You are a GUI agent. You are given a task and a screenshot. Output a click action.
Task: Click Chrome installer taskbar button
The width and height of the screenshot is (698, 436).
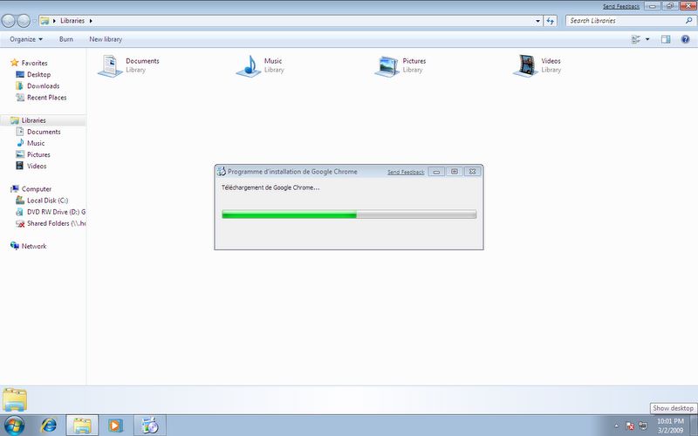coord(150,426)
